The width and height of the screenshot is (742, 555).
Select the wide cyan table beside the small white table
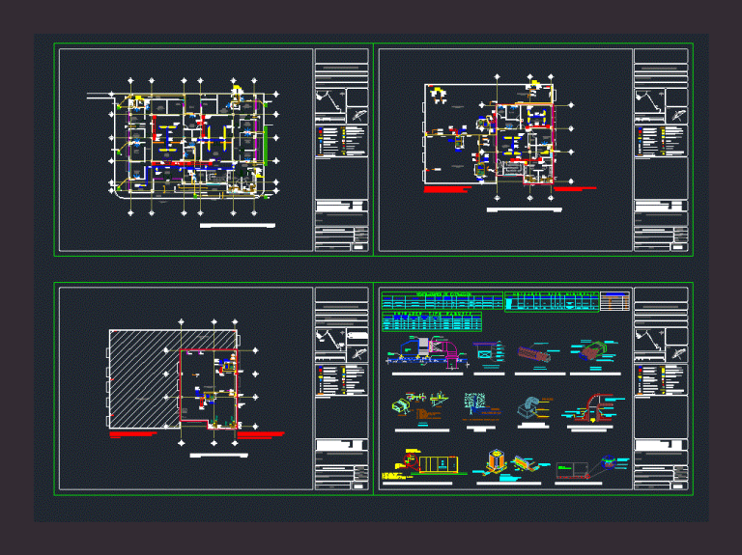(x=552, y=301)
